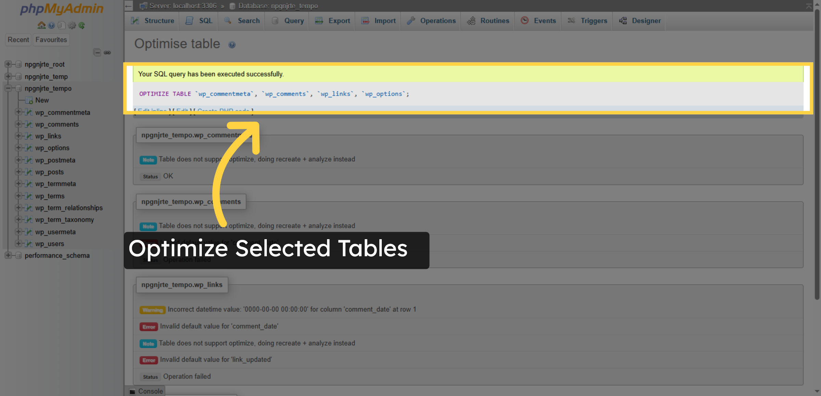Open the Designer tab
Image resolution: width=821 pixels, height=396 pixels.
(x=646, y=21)
